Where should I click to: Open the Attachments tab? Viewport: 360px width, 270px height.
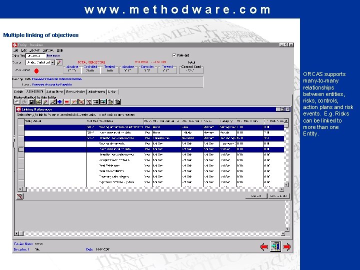[x=96, y=92]
